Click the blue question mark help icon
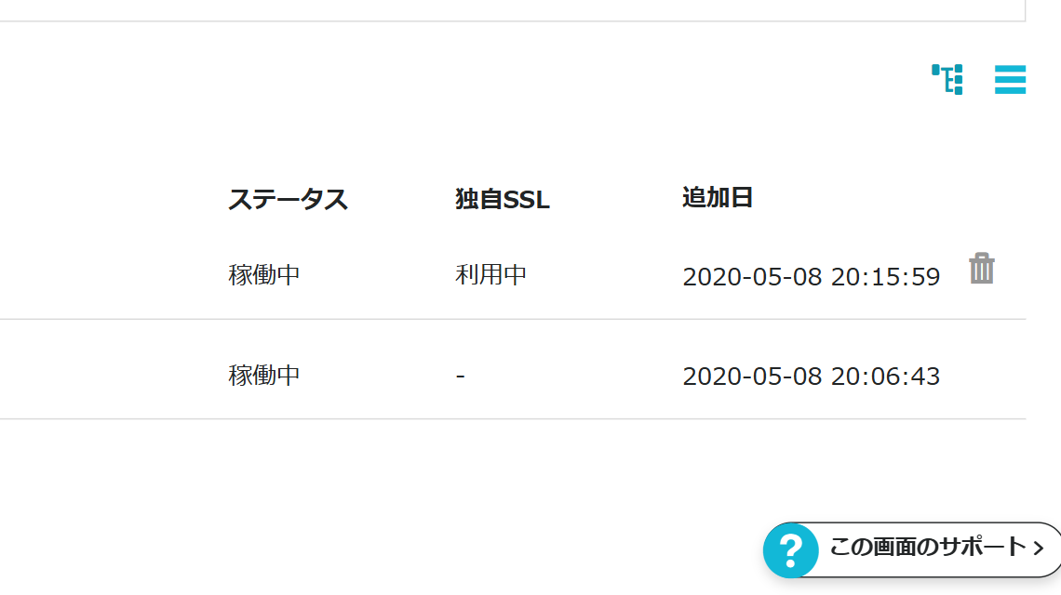The height and width of the screenshot is (595, 1061). pos(790,550)
